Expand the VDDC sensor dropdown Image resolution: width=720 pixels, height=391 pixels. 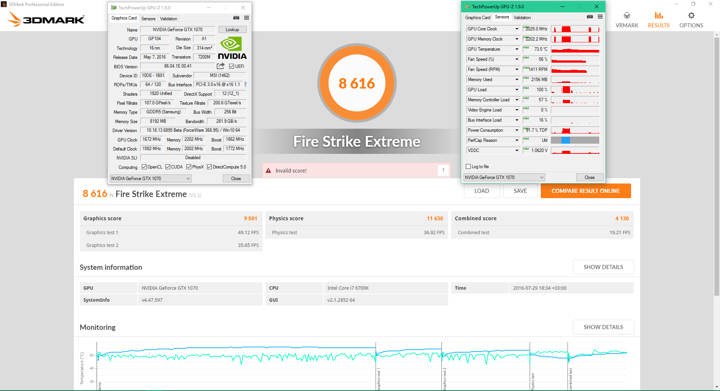point(517,150)
